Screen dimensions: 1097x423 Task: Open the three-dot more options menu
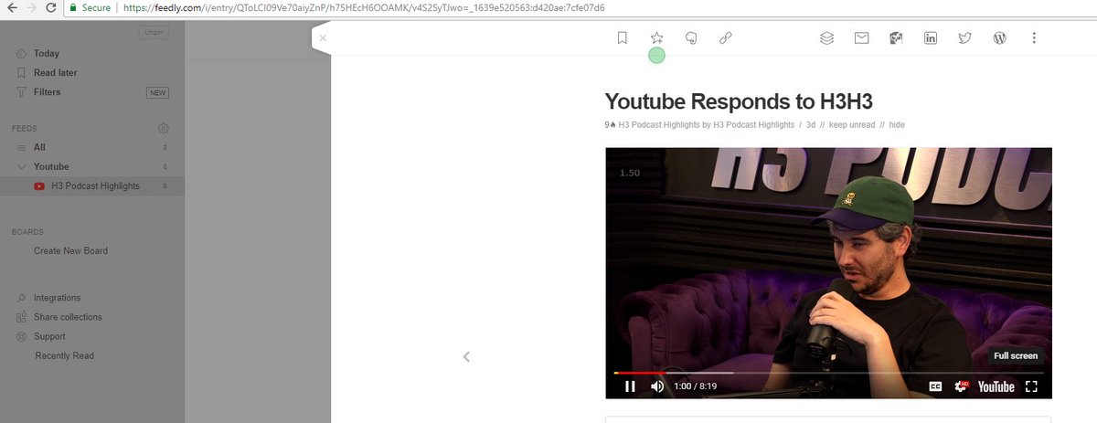click(x=1034, y=38)
